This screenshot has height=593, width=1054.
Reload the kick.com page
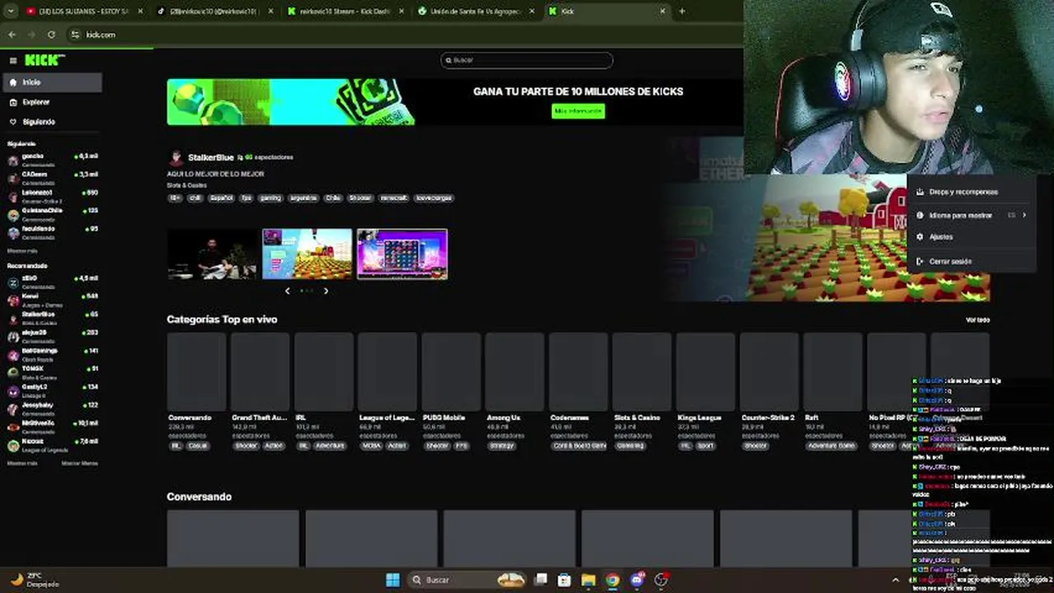coord(51,35)
